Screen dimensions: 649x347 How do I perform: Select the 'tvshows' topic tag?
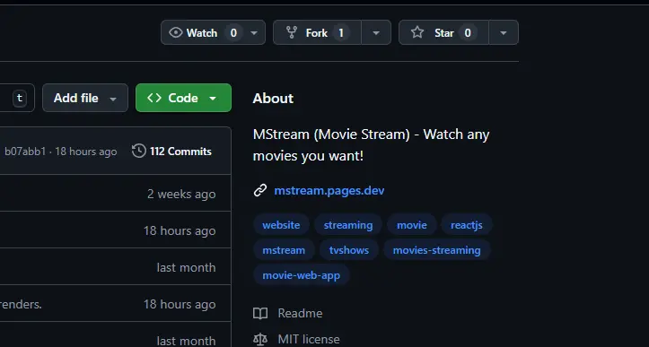coord(349,250)
